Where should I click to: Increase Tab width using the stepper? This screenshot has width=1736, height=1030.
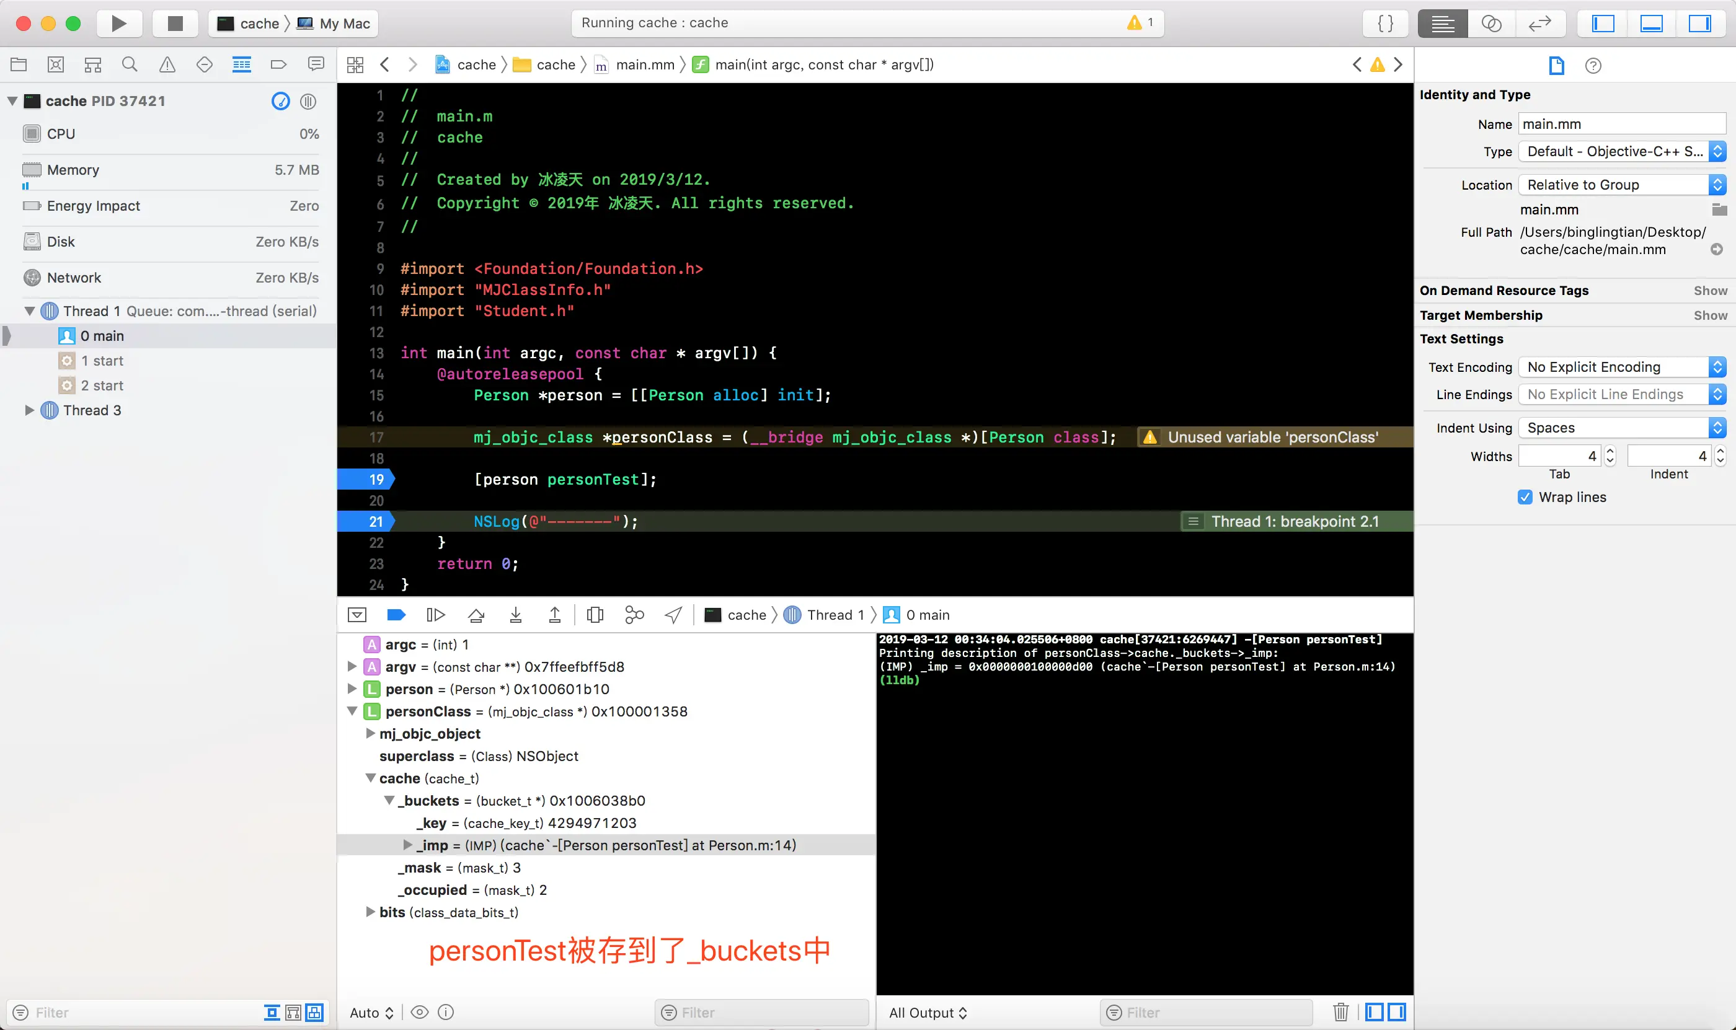[x=1610, y=451]
